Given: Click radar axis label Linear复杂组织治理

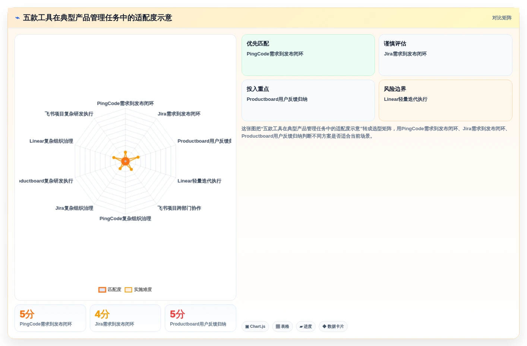Looking at the screenshot, I should (51, 141).
